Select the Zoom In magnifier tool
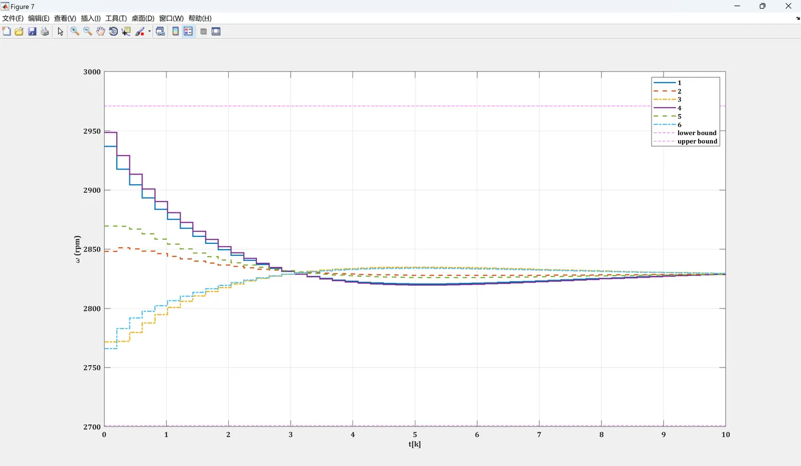 point(75,31)
